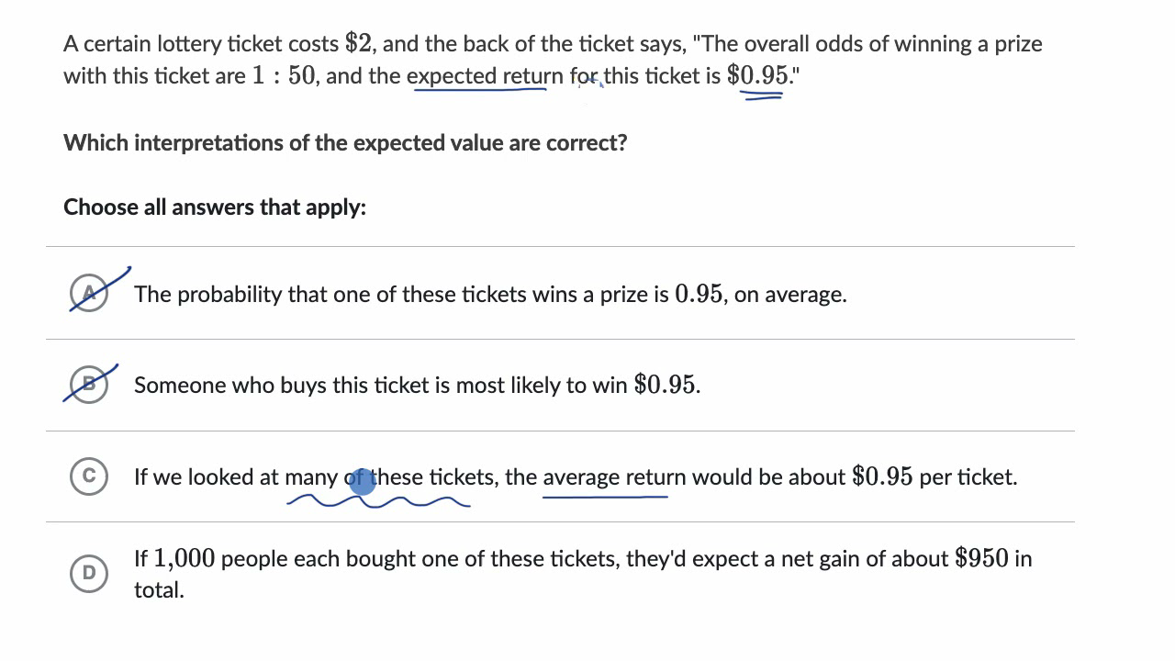Screen dimensions: 1175x661
Task: Select answer choice B circle
Action: click(x=89, y=385)
